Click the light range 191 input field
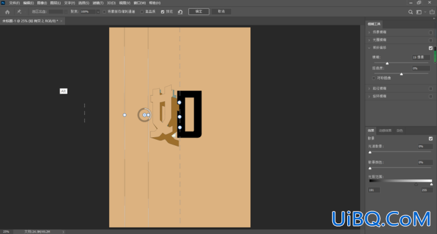 [374, 190]
